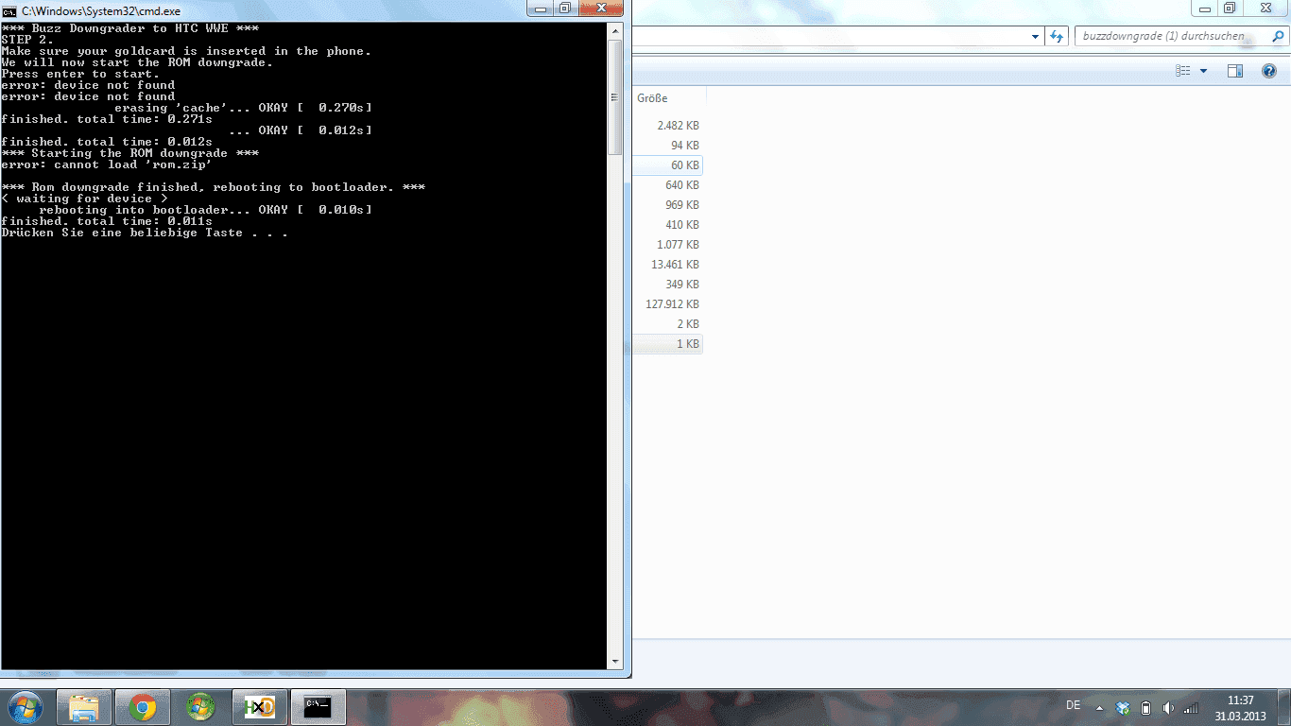Select the highlighted 60 KB file row
This screenshot has width=1291, height=726.
[x=667, y=165]
